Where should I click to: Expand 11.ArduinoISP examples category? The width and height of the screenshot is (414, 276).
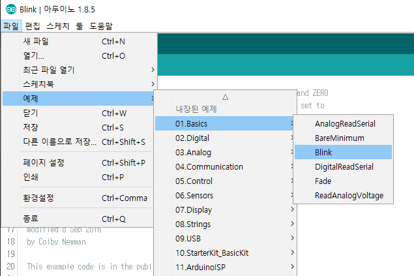click(x=225, y=267)
